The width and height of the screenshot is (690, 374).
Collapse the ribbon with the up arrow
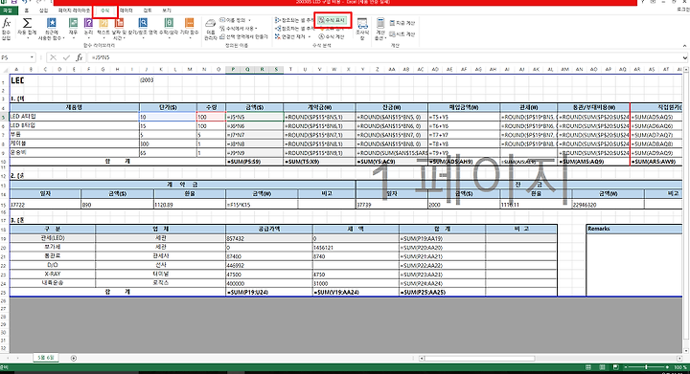point(684,46)
